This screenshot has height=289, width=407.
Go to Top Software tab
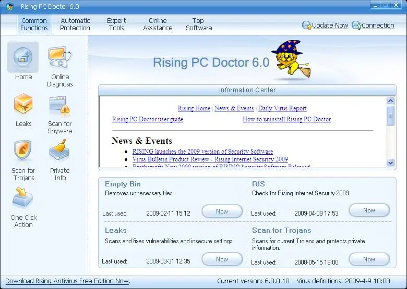click(x=199, y=24)
